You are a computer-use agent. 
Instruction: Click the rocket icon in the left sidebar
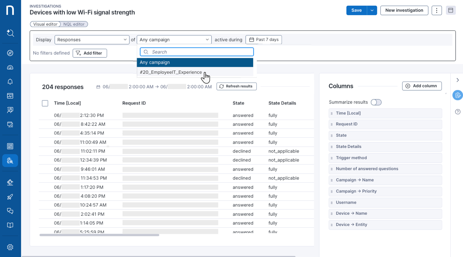(10, 197)
